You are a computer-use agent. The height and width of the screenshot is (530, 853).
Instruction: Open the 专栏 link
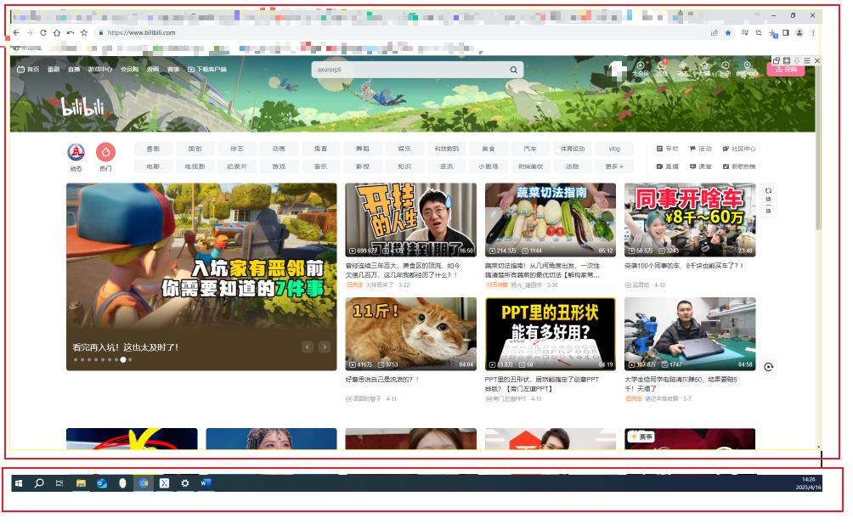pyautogui.click(x=668, y=149)
